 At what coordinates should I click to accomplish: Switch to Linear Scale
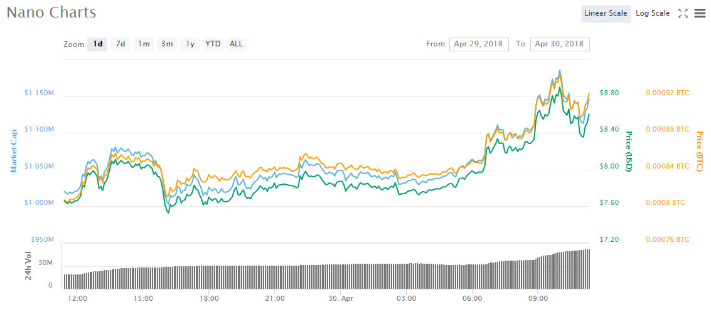tap(606, 13)
